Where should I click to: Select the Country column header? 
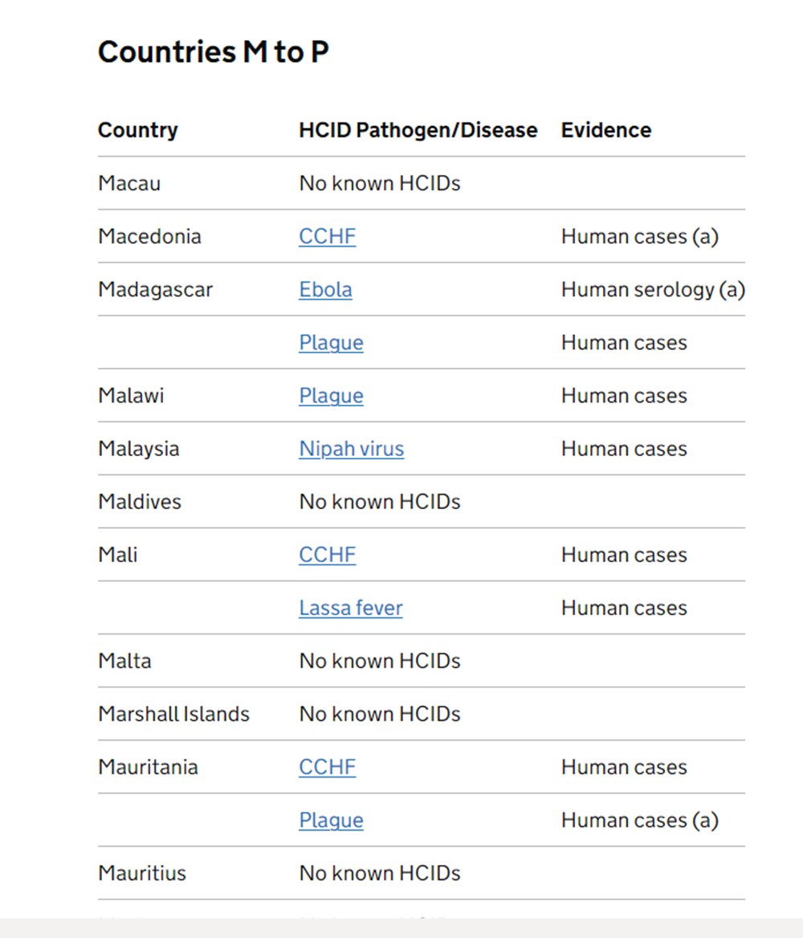[138, 130]
